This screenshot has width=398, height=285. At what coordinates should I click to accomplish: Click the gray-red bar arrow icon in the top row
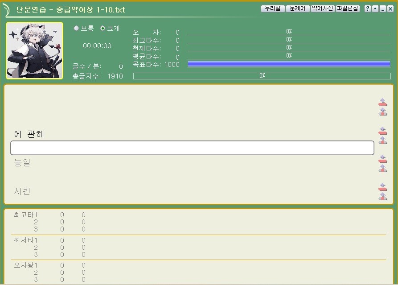(383, 112)
